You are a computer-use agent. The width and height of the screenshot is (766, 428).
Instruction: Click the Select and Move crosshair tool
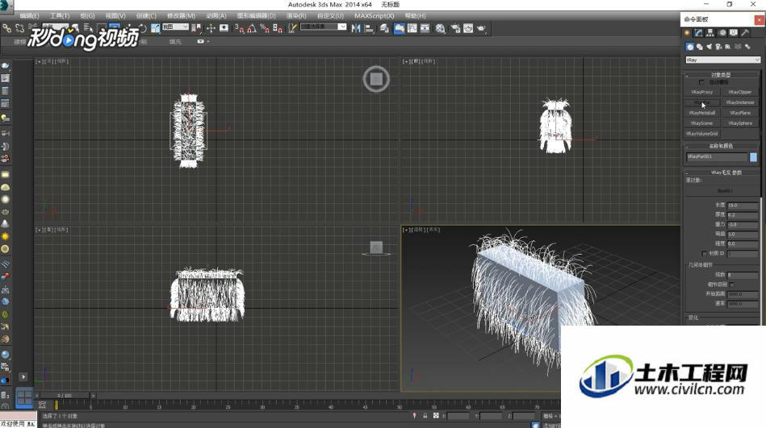point(211,28)
